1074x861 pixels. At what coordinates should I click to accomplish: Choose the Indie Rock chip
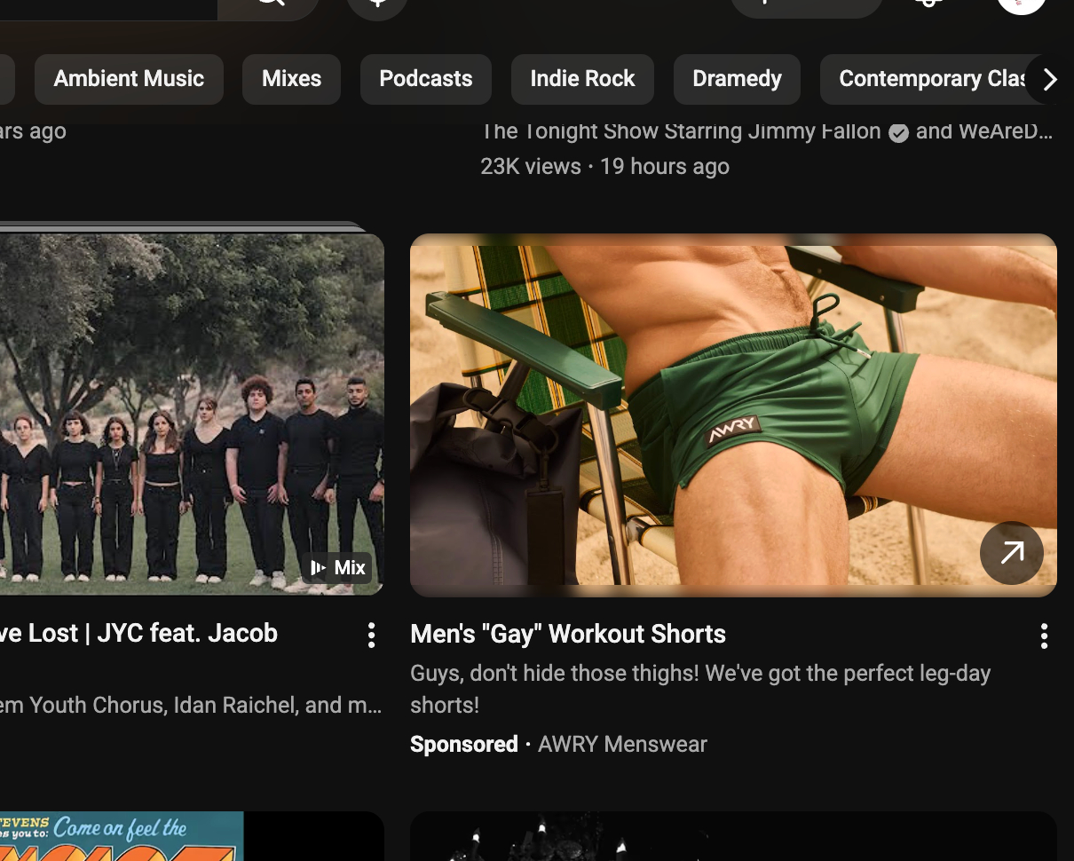pyautogui.click(x=582, y=79)
